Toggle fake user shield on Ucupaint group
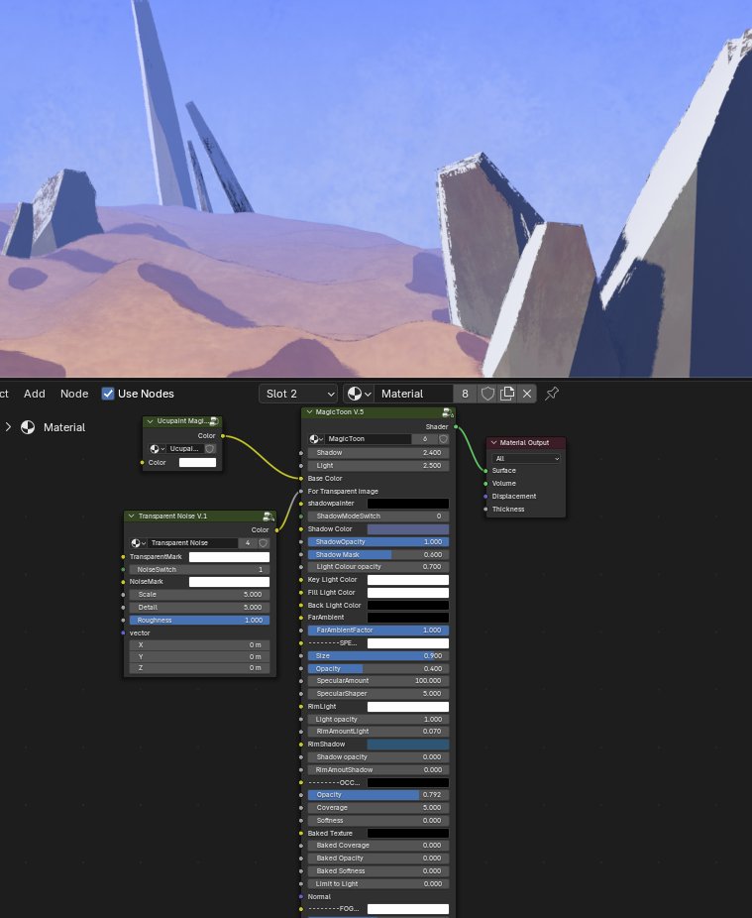The width and height of the screenshot is (752, 918). coord(209,449)
